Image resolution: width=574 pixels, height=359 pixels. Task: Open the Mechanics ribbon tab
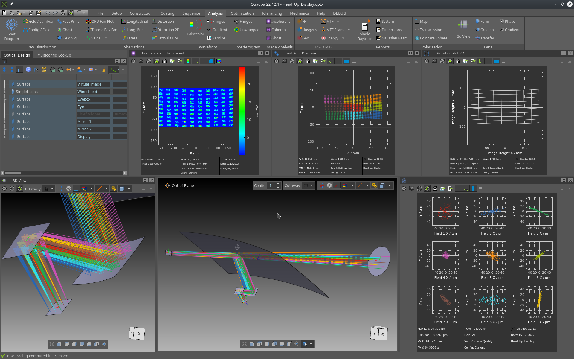click(299, 13)
